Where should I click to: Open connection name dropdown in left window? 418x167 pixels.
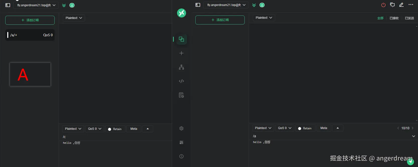[36, 5]
